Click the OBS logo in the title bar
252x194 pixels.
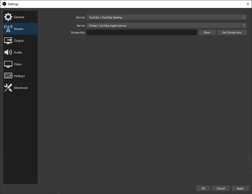(x=4, y=4)
